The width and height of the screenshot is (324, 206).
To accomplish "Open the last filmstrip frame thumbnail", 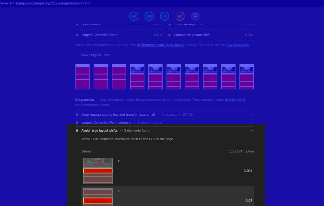I will tap(247, 77).
